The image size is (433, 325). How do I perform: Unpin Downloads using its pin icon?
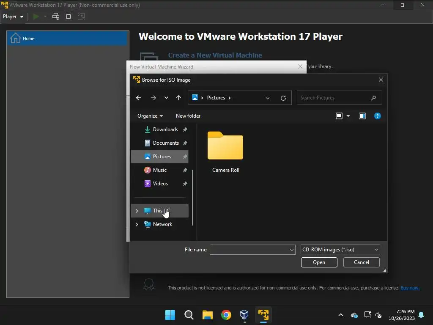point(185,129)
